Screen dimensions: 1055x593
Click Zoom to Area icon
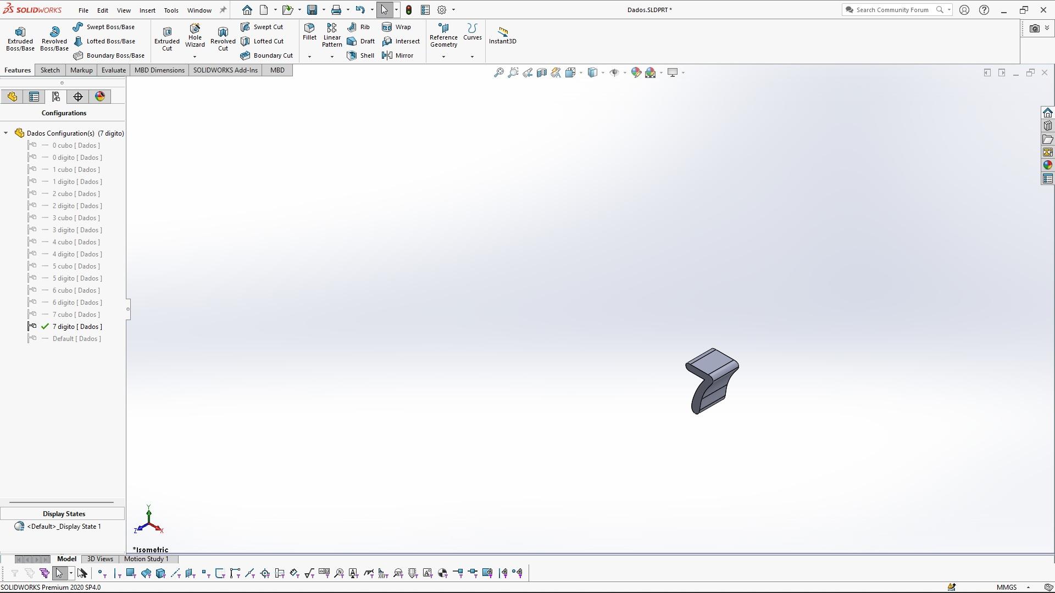coord(513,72)
